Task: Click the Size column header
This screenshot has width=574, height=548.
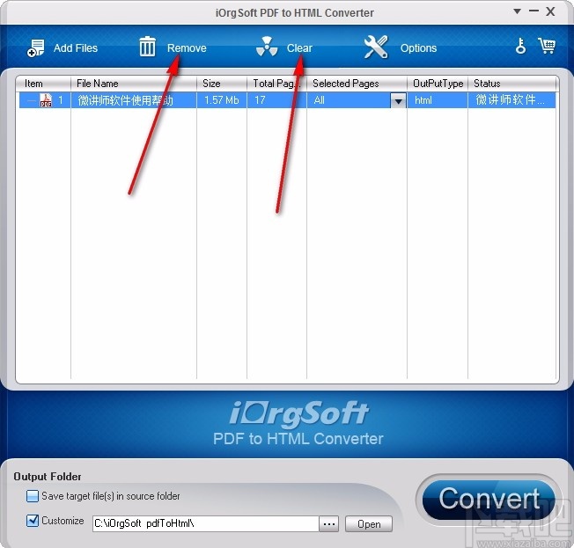Action: tap(222, 84)
